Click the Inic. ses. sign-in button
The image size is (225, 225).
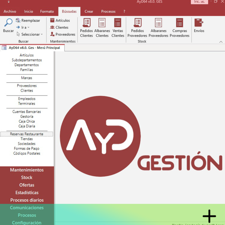(199, 2)
